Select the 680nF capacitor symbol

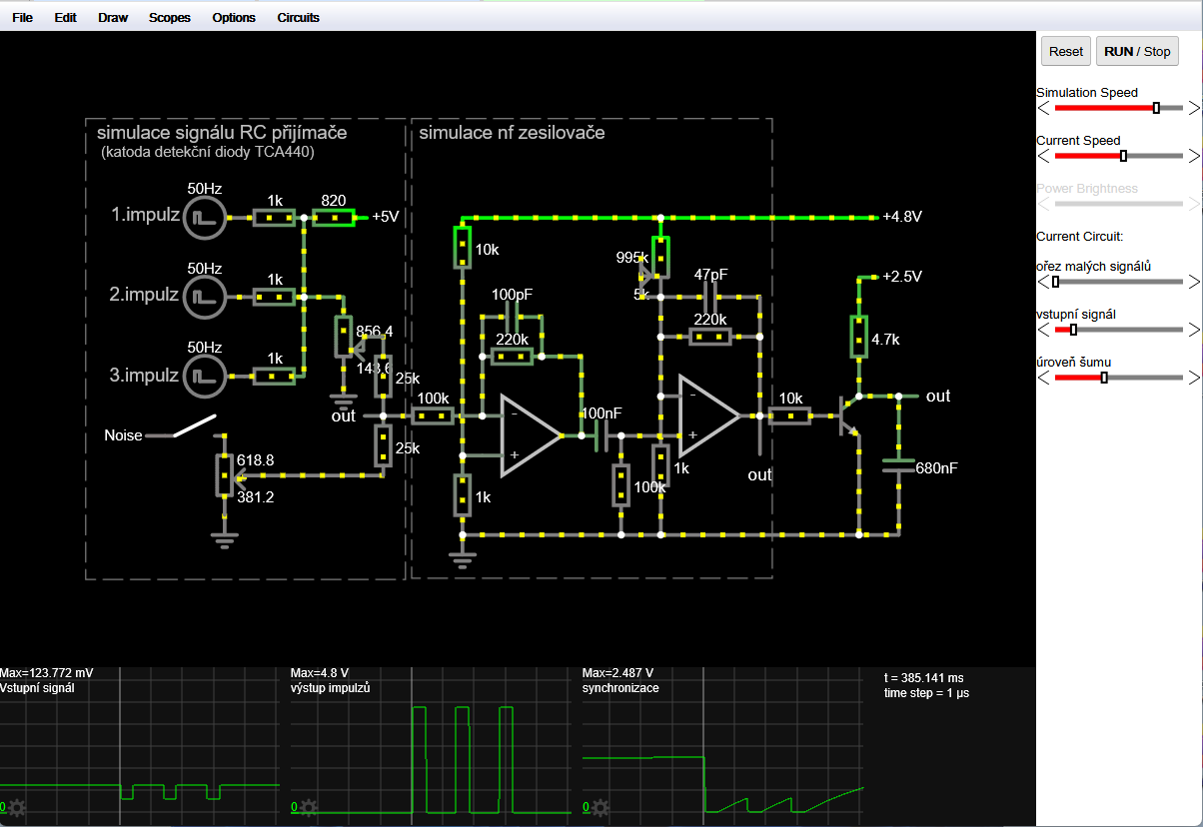898,465
